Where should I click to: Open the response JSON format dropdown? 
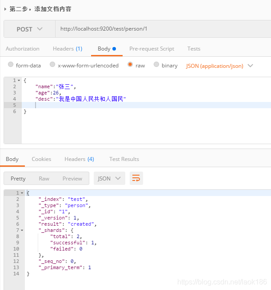[109, 178]
